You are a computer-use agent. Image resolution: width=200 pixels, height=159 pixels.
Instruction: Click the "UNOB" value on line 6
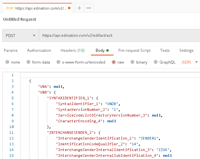[x=112, y=104]
